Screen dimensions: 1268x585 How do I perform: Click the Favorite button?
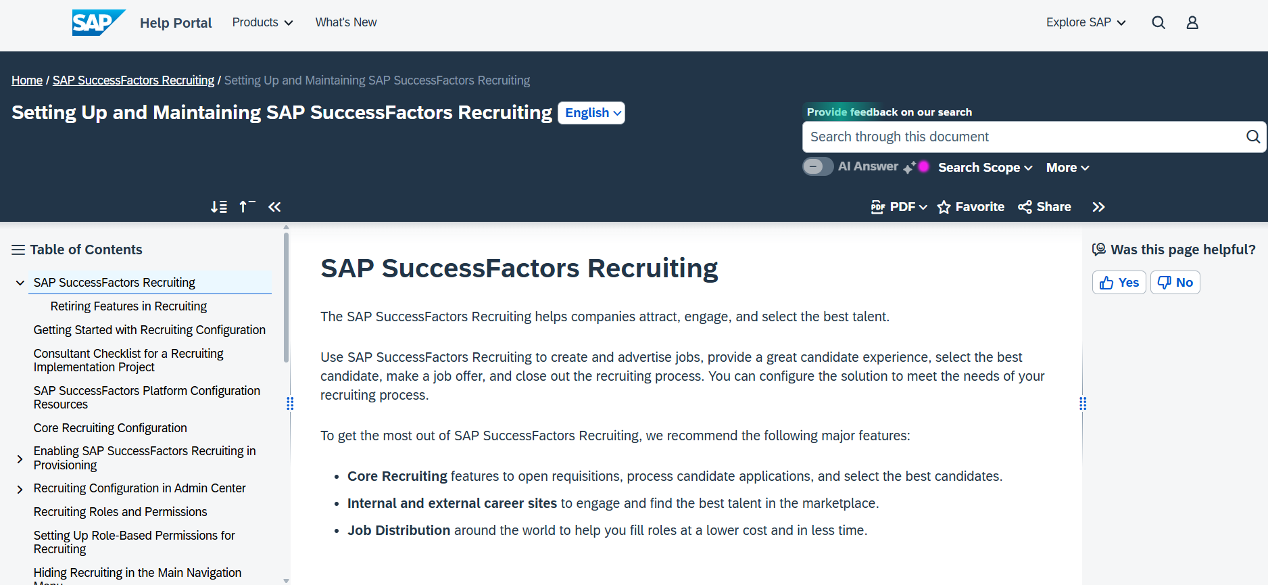pyautogui.click(x=971, y=207)
